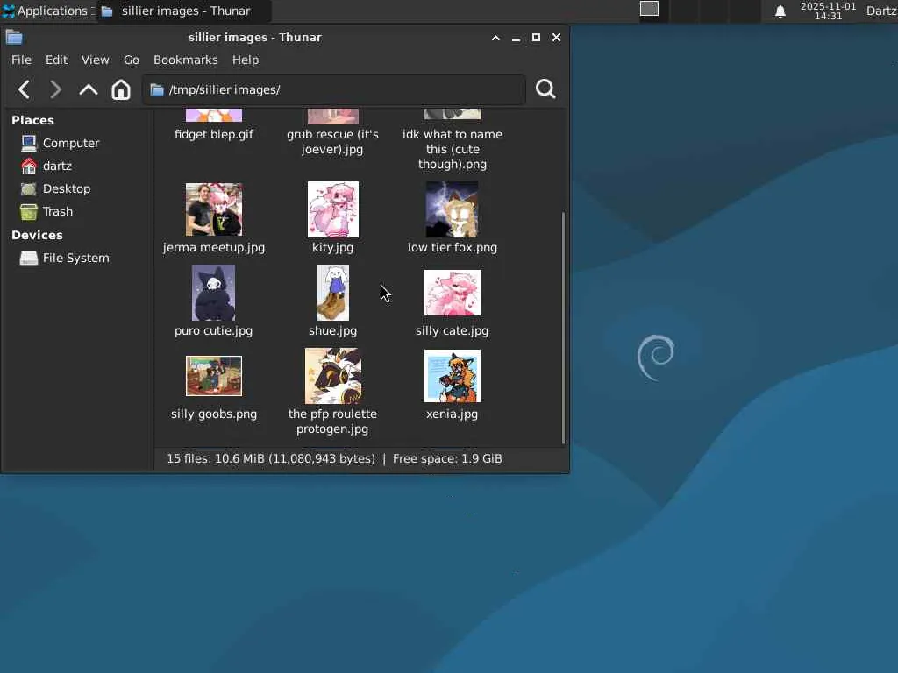Click the fidget blep.gif file name
Viewport: 898px width, 673px height.
coord(214,134)
